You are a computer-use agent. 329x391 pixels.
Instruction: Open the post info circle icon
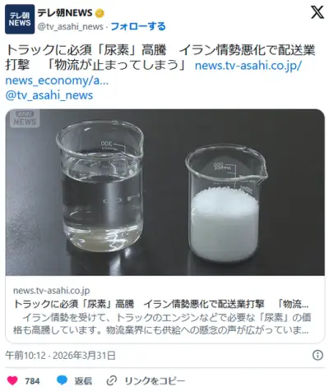[317, 356]
